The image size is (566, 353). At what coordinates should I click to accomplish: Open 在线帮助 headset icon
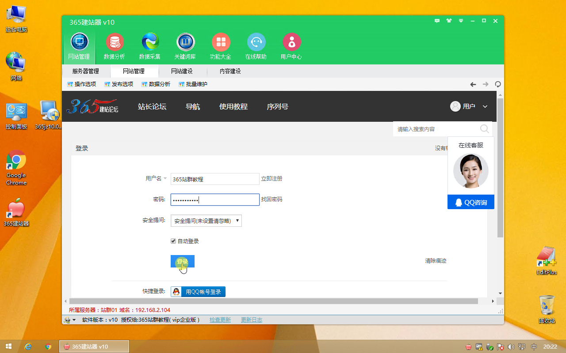pos(256,46)
